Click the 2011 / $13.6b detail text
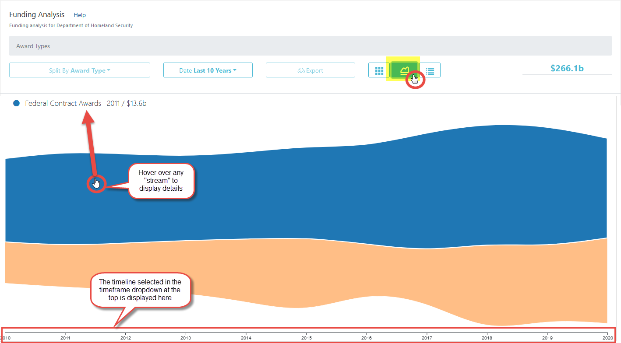Screen dimensions: 621x343 pos(127,104)
